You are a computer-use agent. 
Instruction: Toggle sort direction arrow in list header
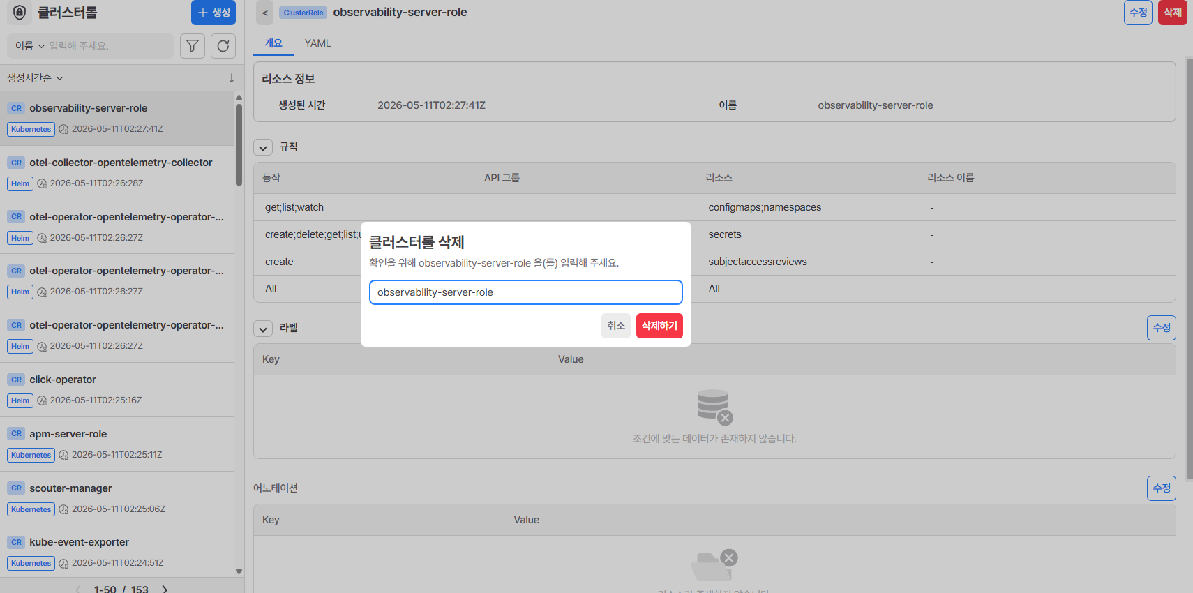(x=232, y=78)
